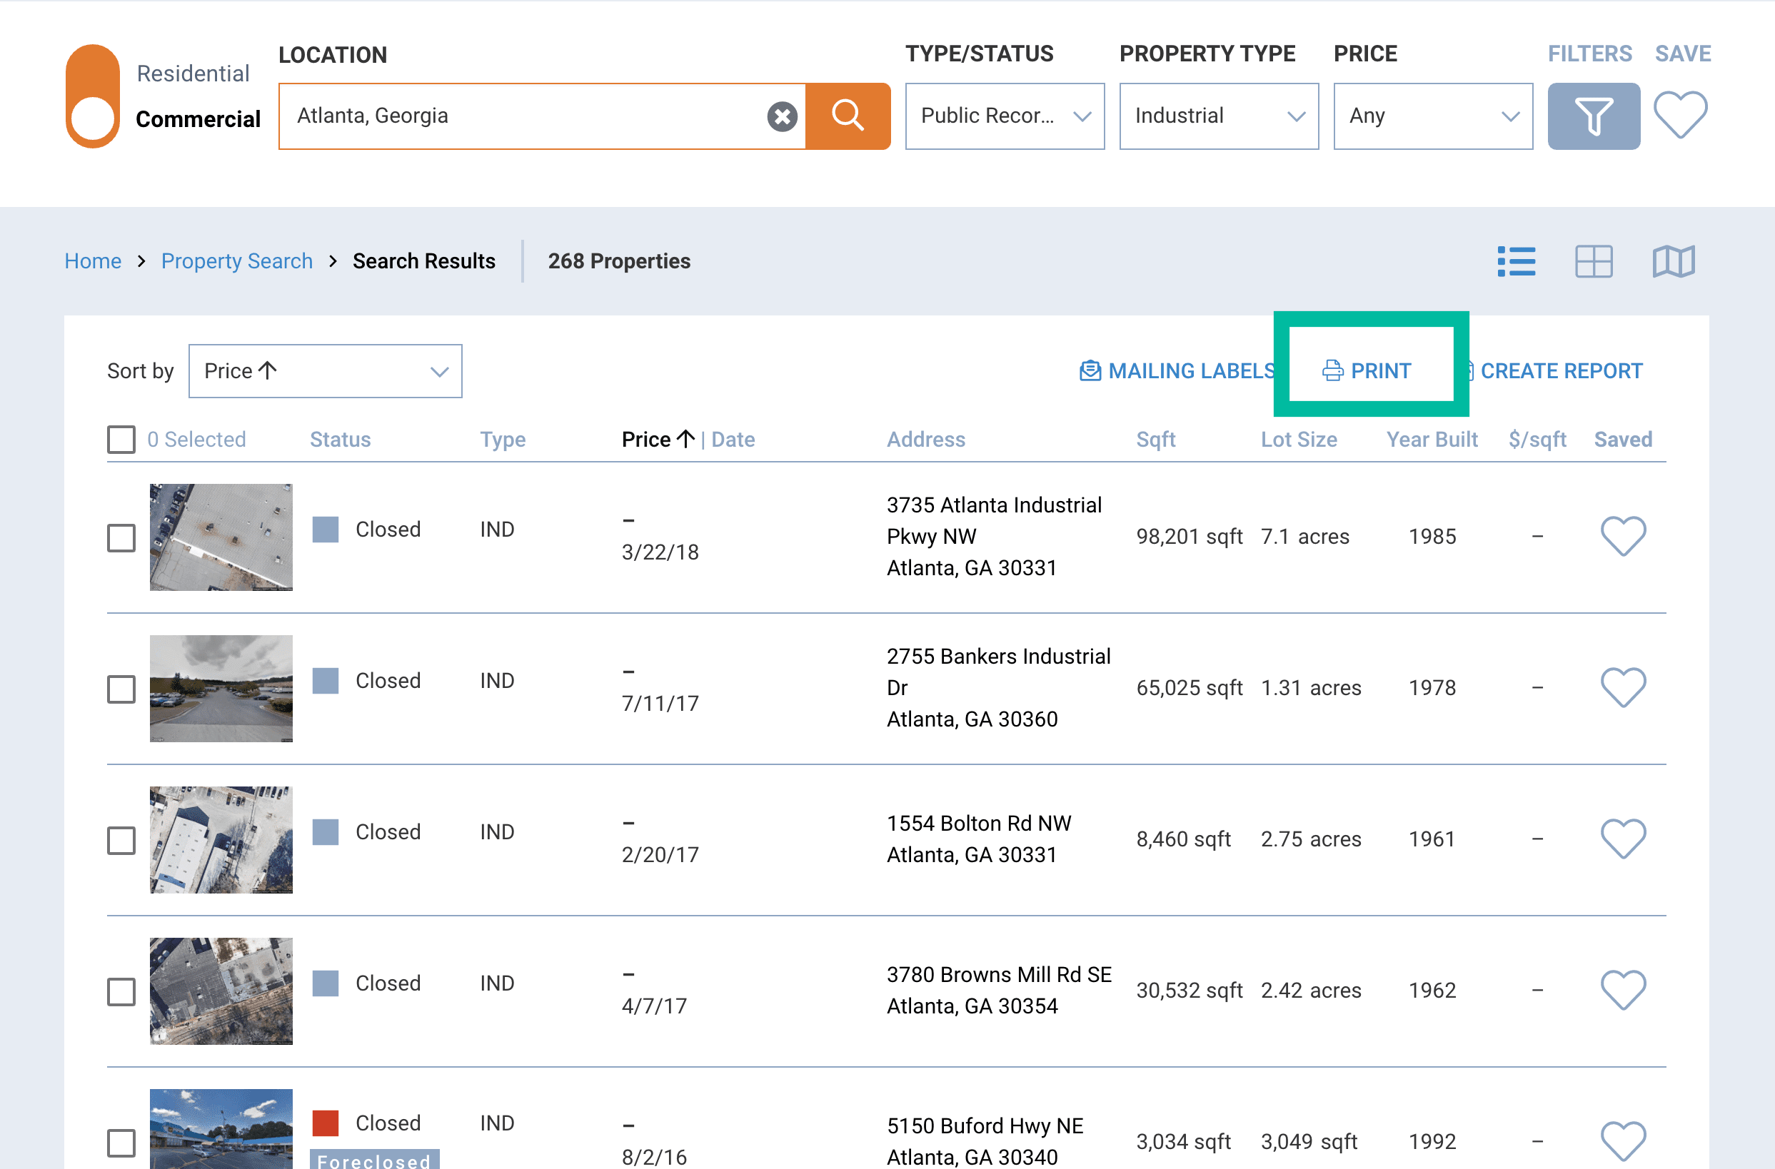Clear the Atlanta, Georgia location text
Screen dimensions: 1775x1169
point(782,116)
